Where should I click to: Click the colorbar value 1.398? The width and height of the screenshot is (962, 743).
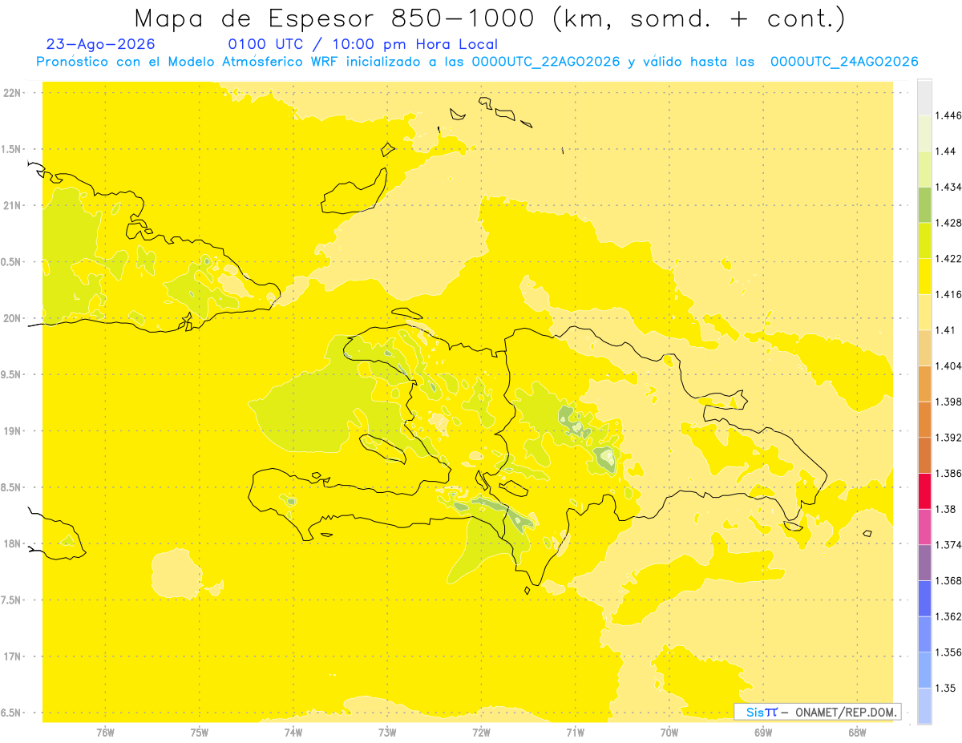coord(948,402)
